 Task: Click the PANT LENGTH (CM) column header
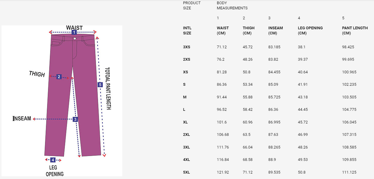point(355,30)
